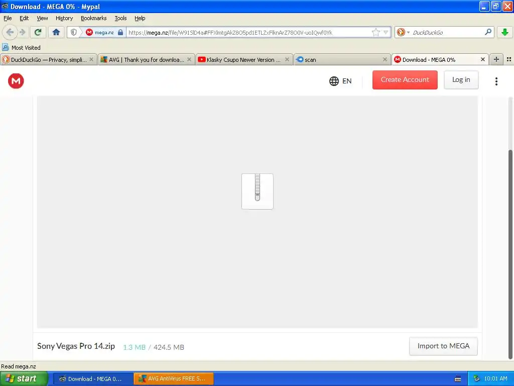Click the on-screen keyboard tray icon

(458, 379)
